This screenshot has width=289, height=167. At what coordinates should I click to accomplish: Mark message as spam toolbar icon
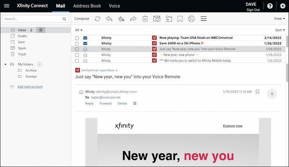click(157, 19)
